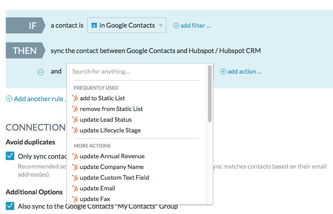Click HubSpot icon next to 'update Custom Text Field'

pyautogui.click(x=75, y=177)
